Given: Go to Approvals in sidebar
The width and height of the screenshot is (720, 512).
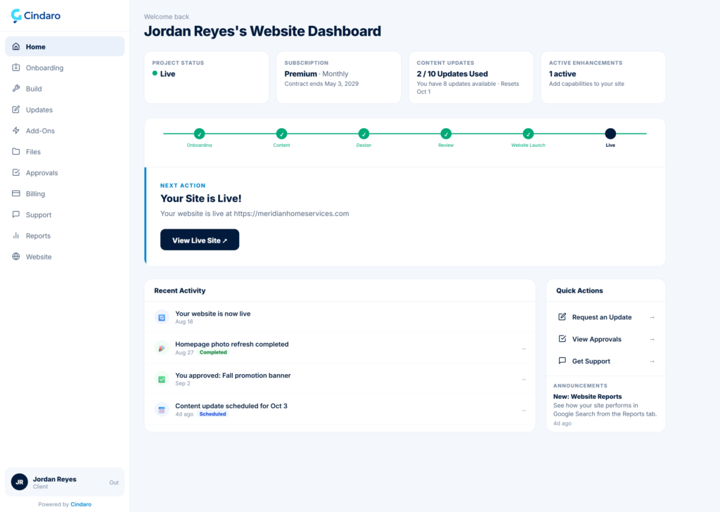Looking at the screenshot, I should click(x=65, y=172).
